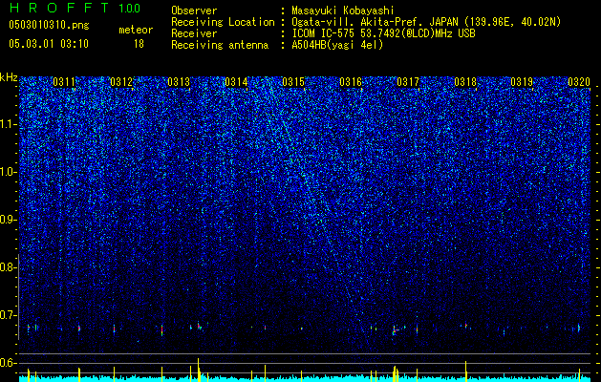Click the 0319 time marker
Viewport: 601px width, 382px height.
(x=522, y=82)
